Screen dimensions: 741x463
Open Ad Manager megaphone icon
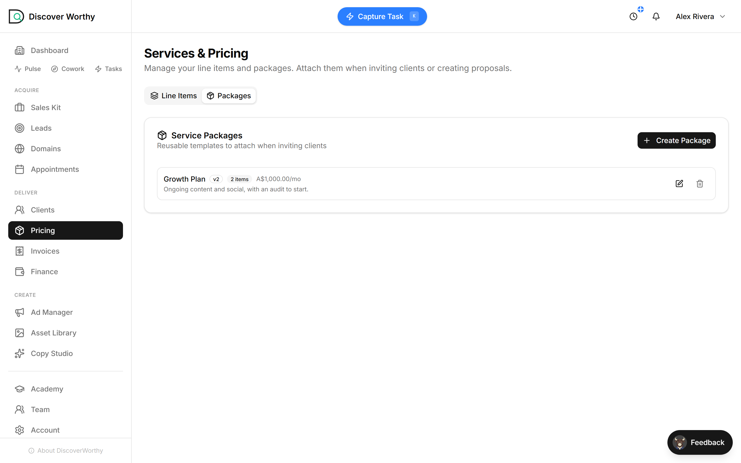pyautogui.click(x=20, y=312)
